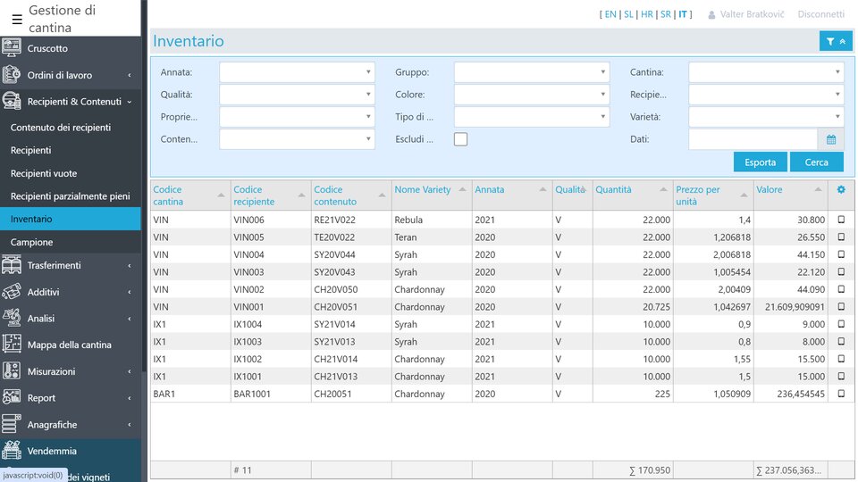Open the Colore dropdown

(531, 95)
